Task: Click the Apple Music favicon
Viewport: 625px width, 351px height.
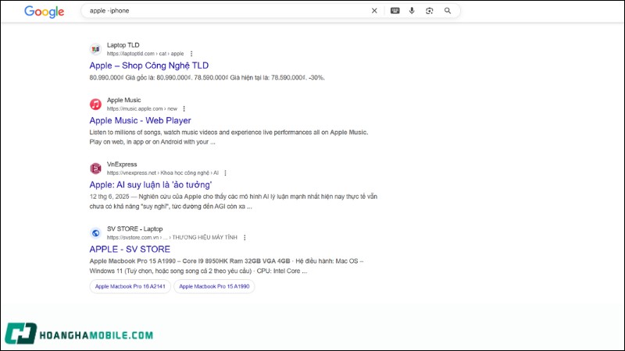Action: click(95, 104)
